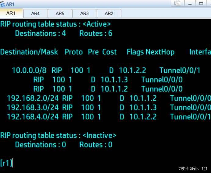Click the restore-down window icon in title bar

point(178,3)
